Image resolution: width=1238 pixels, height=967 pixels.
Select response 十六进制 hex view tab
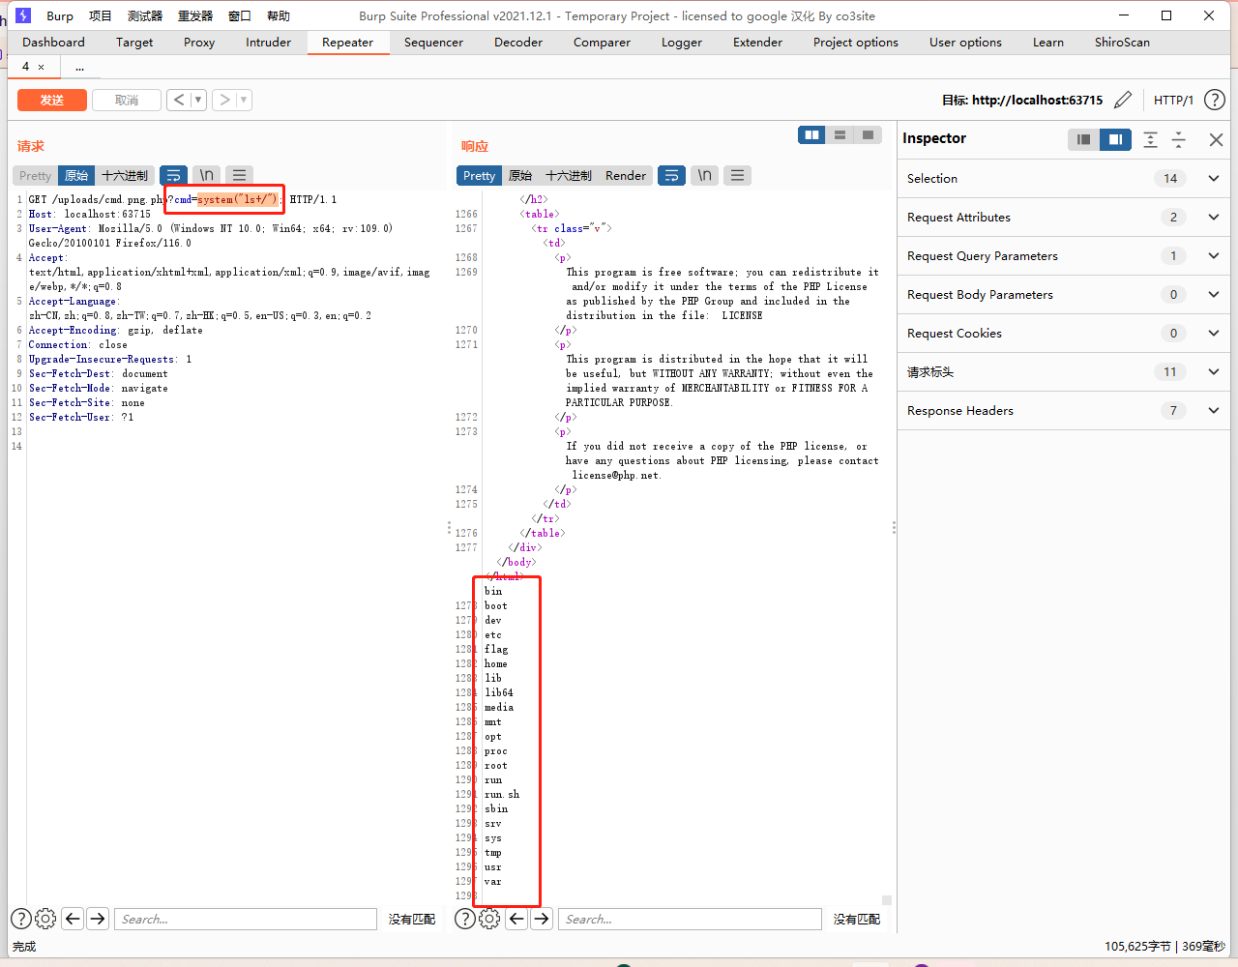569,175
